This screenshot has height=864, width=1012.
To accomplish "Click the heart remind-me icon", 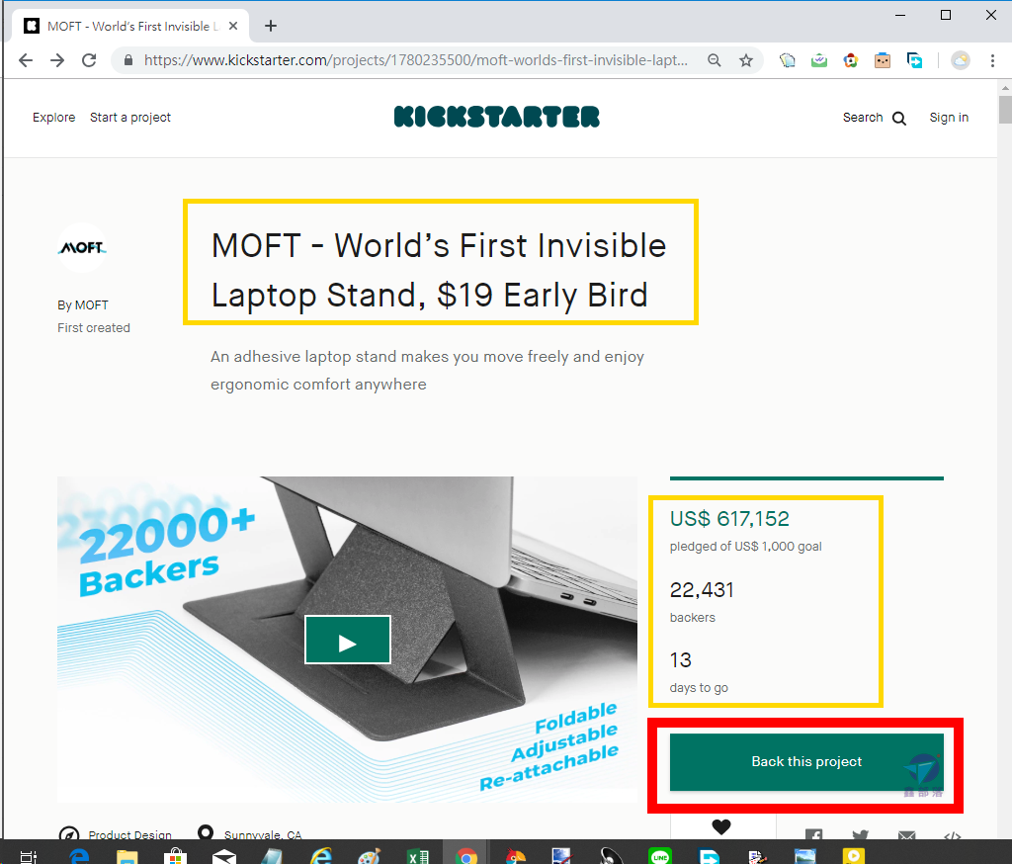I will [x=720, y=825].
